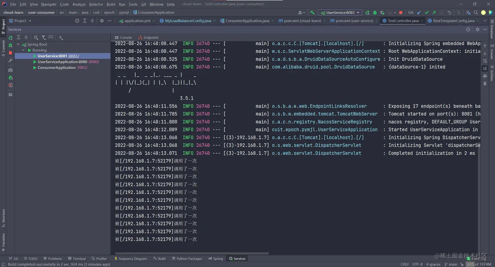
Task: Click the Print icon in console gutter
Action: point(485,76)
